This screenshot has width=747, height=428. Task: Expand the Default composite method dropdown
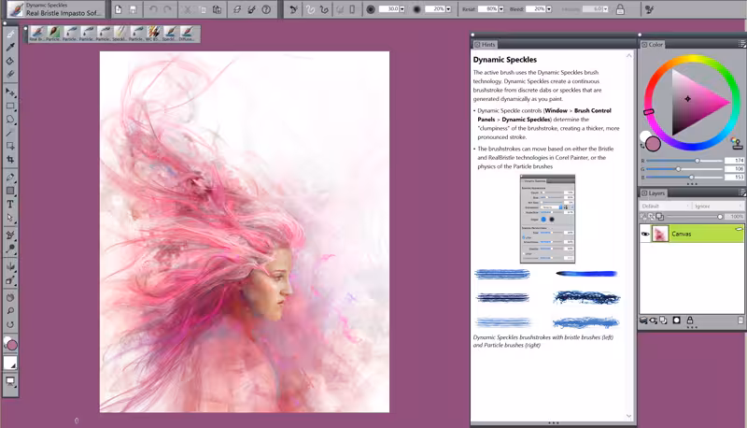point(666,206)
